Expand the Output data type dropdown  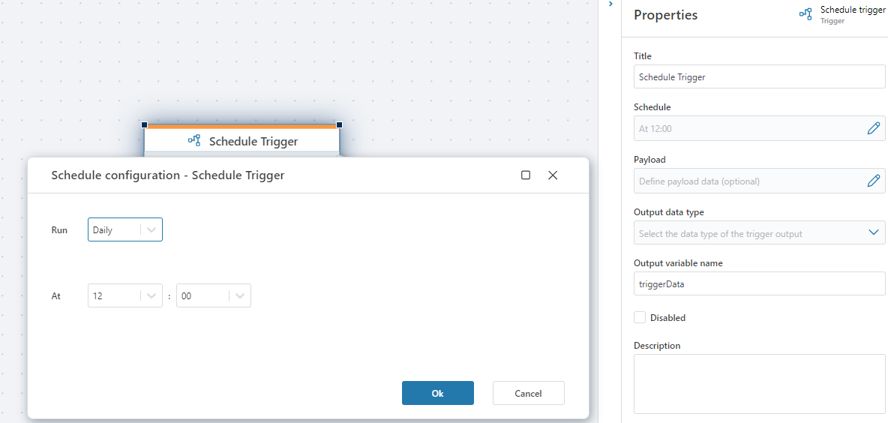coord(759,233)
